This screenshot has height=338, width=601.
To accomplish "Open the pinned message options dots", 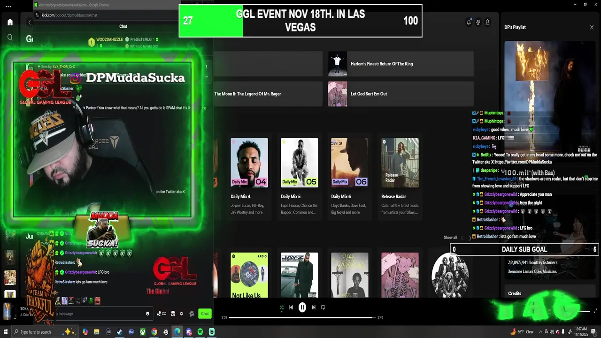I will [206, 67].
